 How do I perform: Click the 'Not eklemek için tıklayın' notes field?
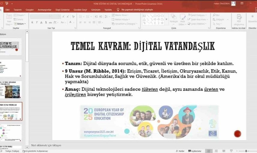coord(46,145)
